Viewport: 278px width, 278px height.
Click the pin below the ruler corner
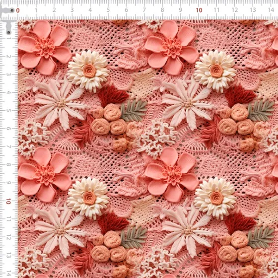[8, 33]
